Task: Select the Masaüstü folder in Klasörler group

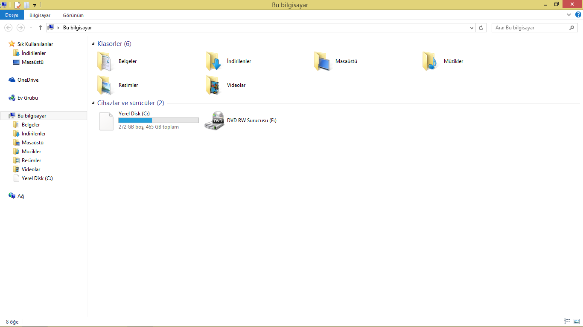Action: click(335, 61)
